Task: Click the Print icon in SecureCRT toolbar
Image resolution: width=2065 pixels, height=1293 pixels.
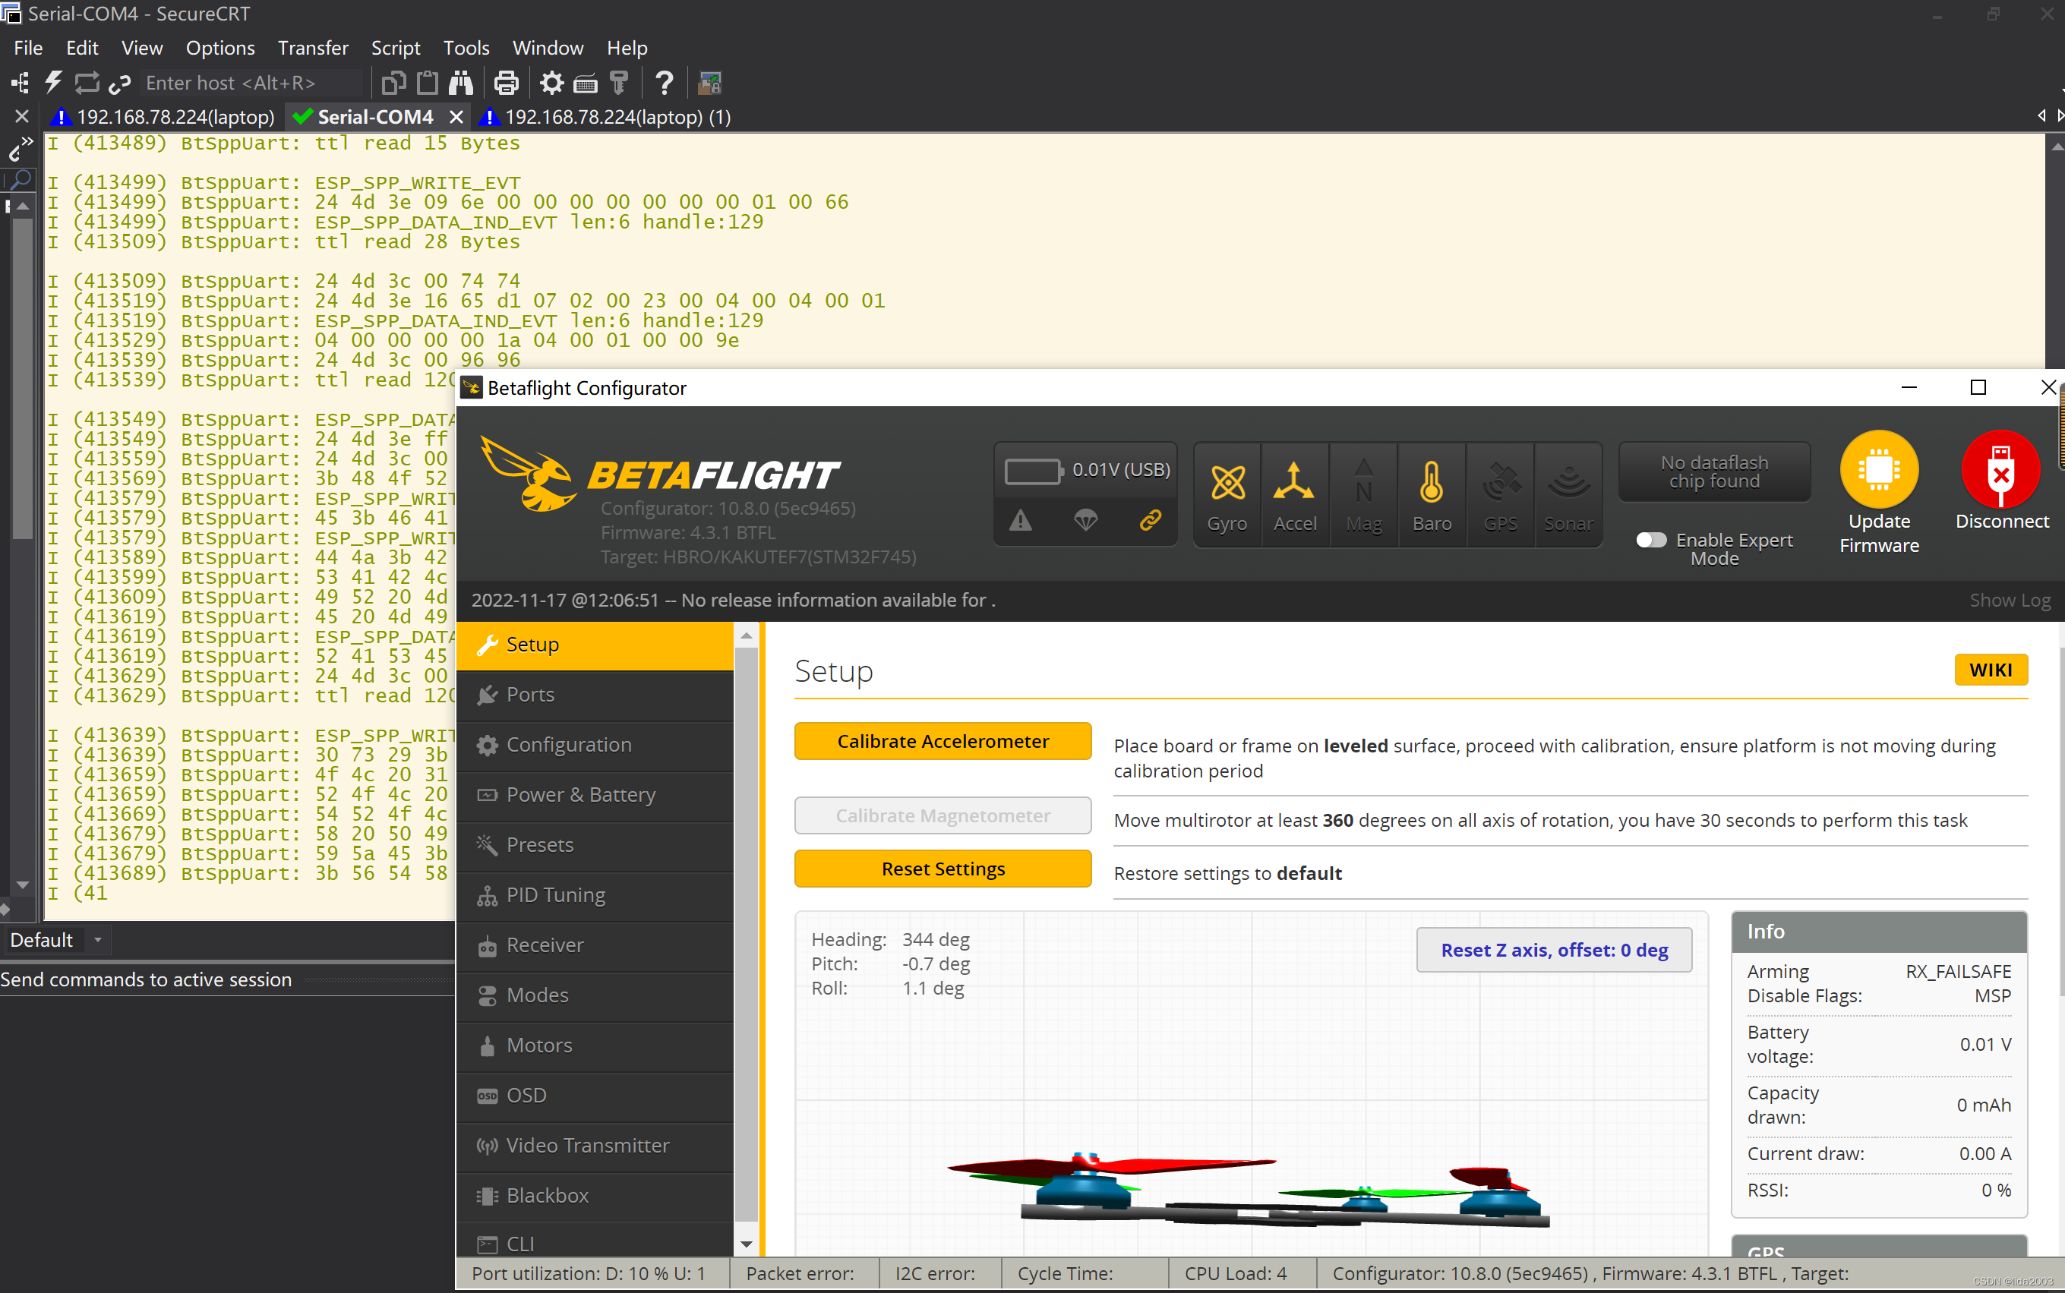Action: coord(507,83)
